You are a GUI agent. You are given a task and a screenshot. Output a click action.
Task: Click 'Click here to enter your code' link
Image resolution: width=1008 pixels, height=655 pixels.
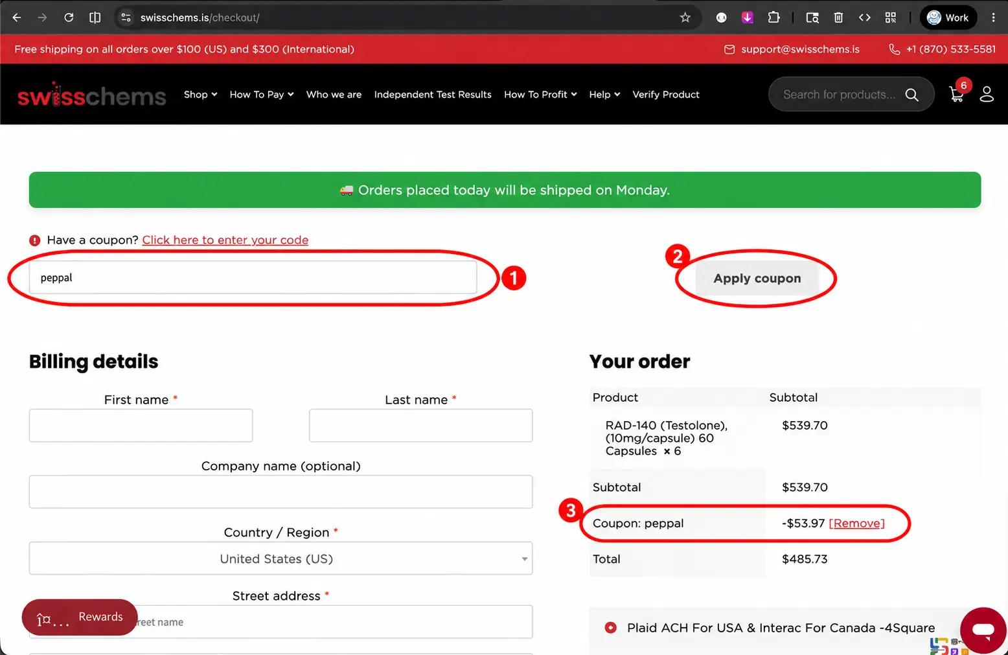(225, 240)
